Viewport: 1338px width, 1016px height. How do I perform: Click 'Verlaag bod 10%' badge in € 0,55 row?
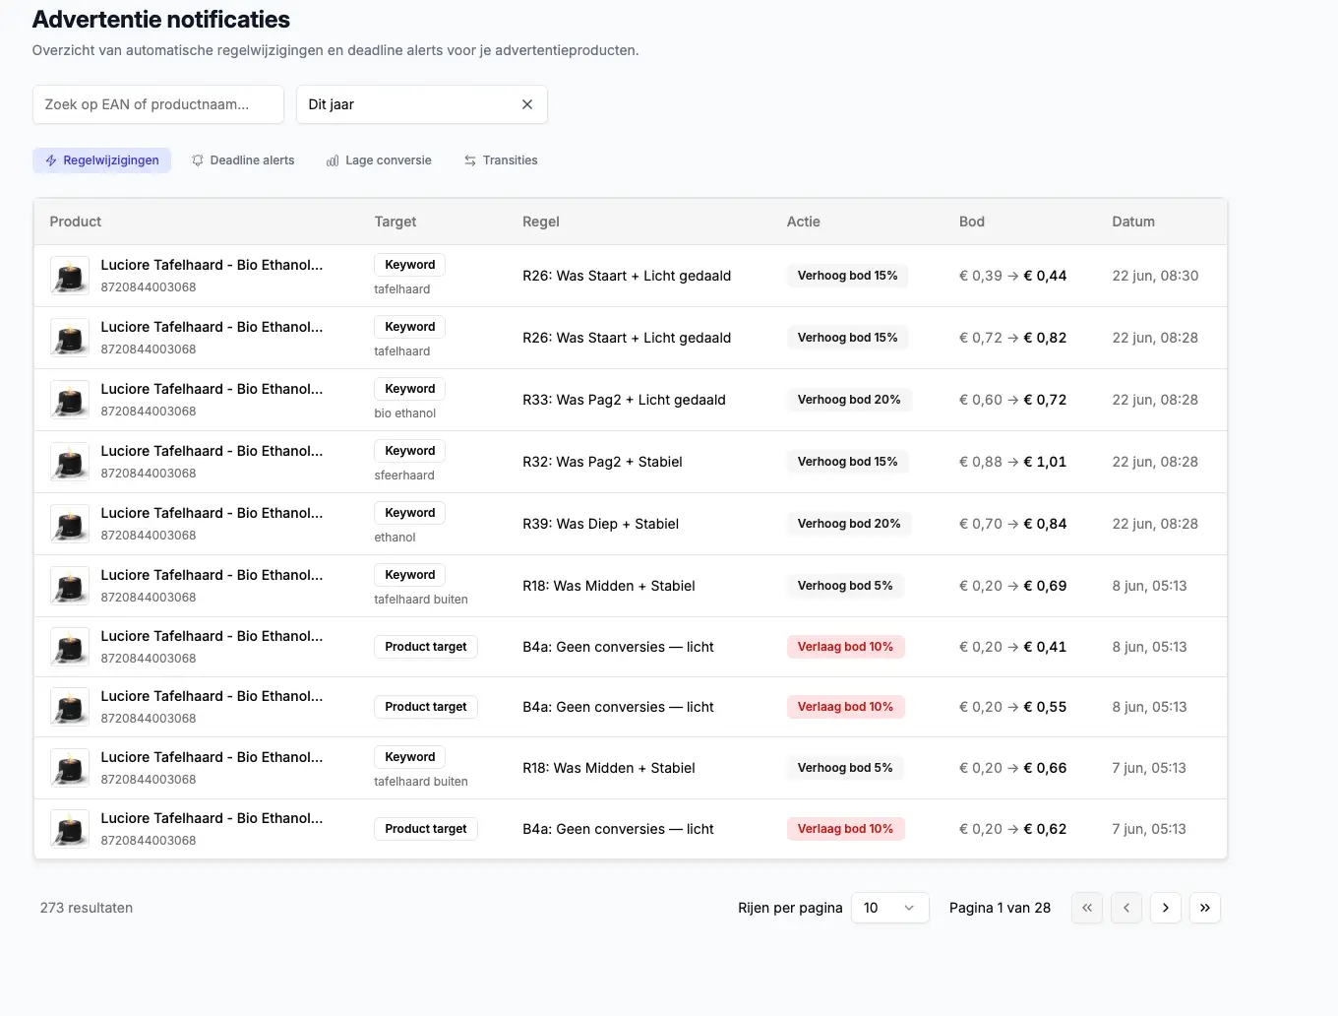point(845,707)
